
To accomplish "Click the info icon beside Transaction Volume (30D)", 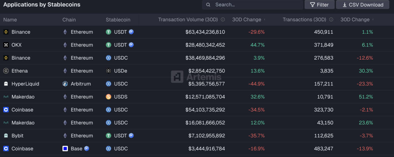I will pos(223,20).
